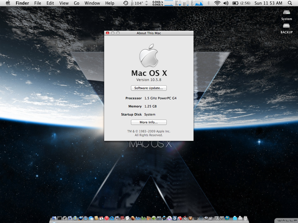This screenshot has width=298, height=223.
Task: Click the Software Update... button
Action: pyautogui.click(x=149, y=88)
